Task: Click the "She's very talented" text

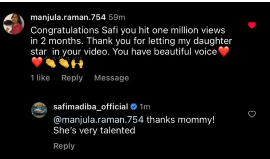Action: (x=94, y=131)
